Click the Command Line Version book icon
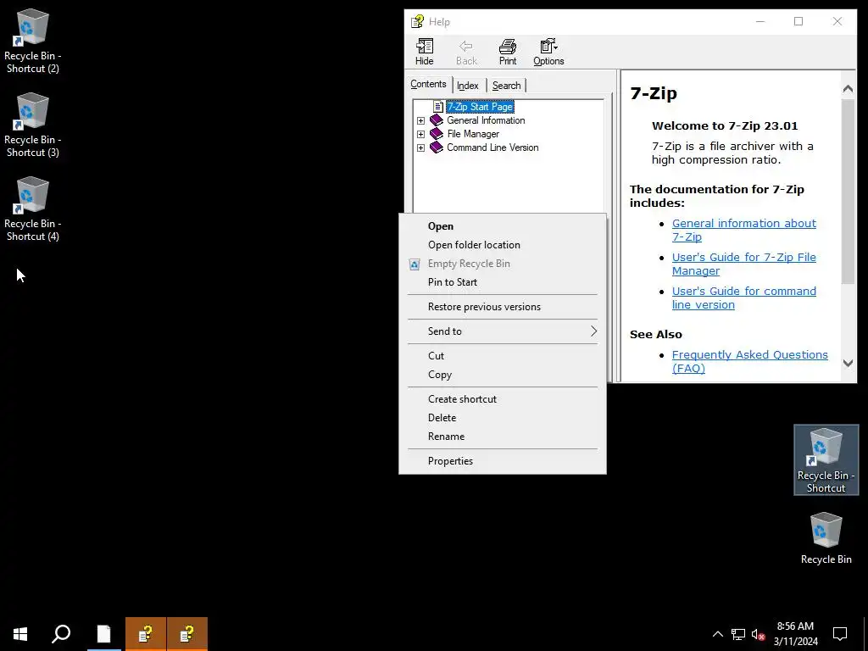This screenshot has height=651, width=868. point(437,147)
